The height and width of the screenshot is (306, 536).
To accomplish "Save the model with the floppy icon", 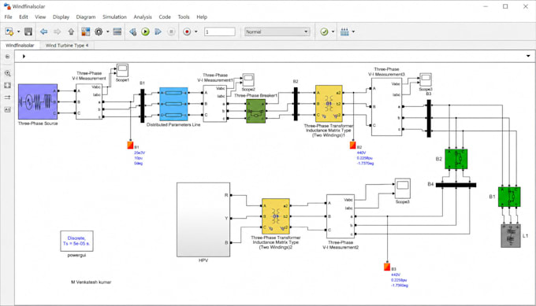I will coord(28,31).
